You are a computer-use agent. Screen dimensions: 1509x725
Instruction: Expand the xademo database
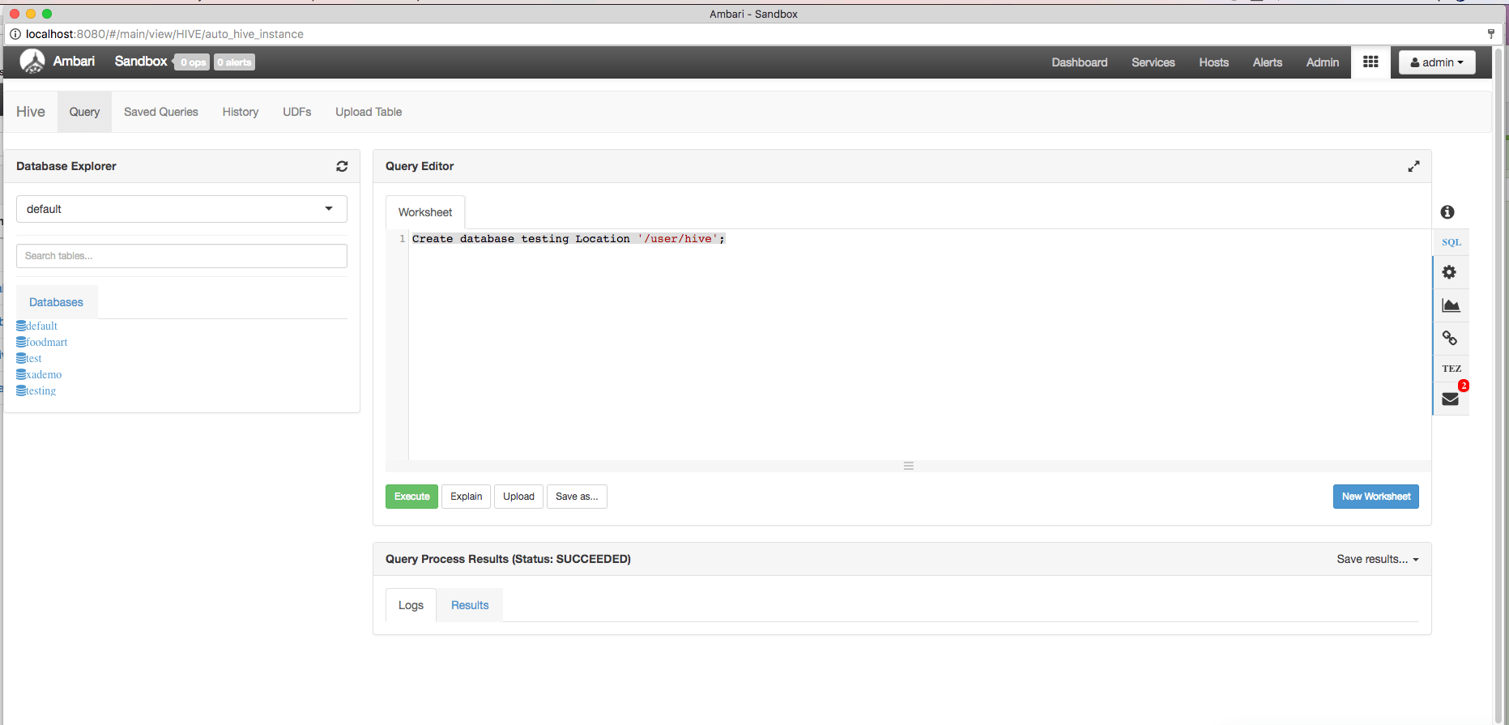click(39, 374)
